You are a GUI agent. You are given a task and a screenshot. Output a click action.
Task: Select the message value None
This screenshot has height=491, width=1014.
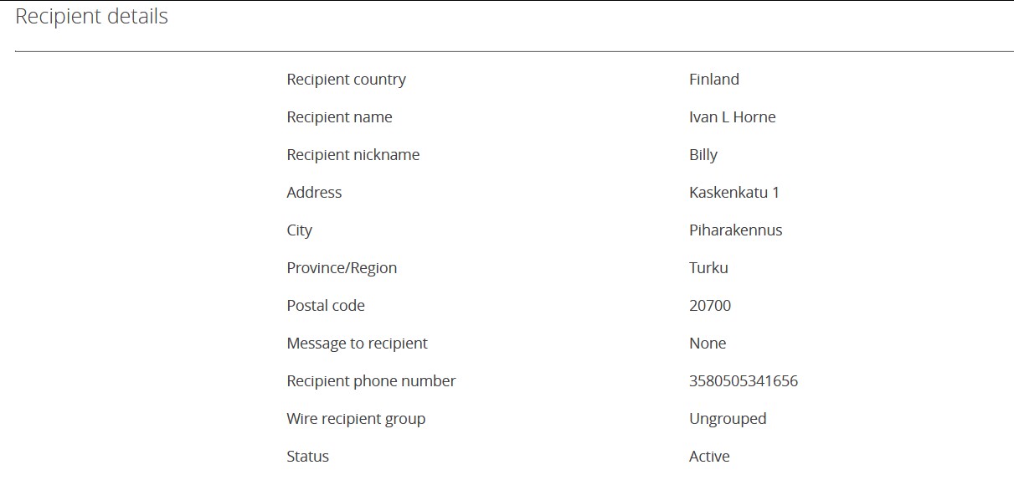click(x=707, y=344)
